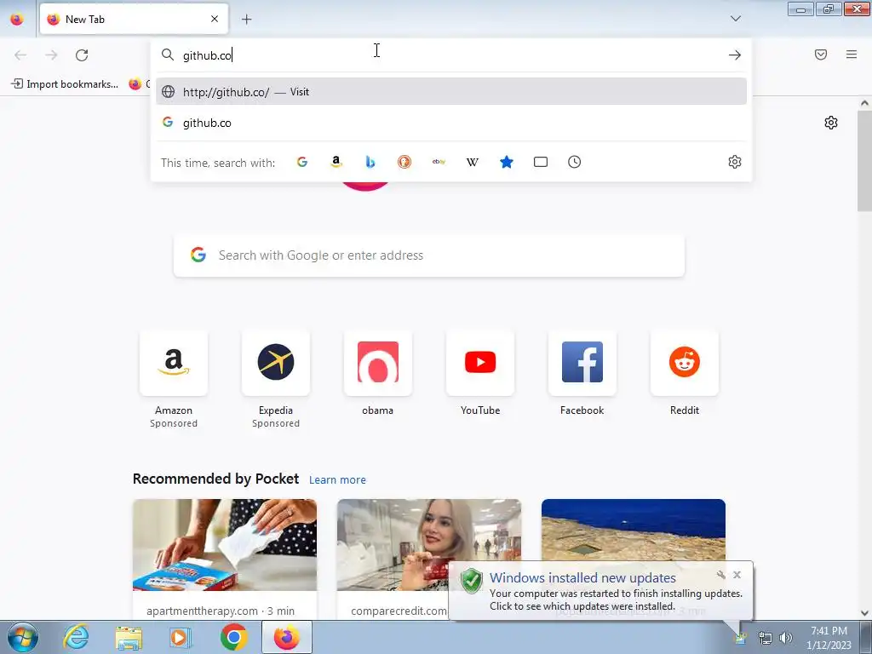Open the Firefox application menu
The height and width of the screenshot is (654, 872).
pyautogui.click(x=852, y=54)
